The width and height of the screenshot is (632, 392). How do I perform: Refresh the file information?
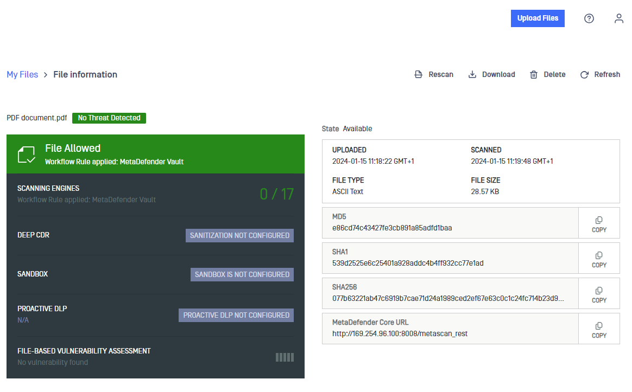[x=600, y=74]
